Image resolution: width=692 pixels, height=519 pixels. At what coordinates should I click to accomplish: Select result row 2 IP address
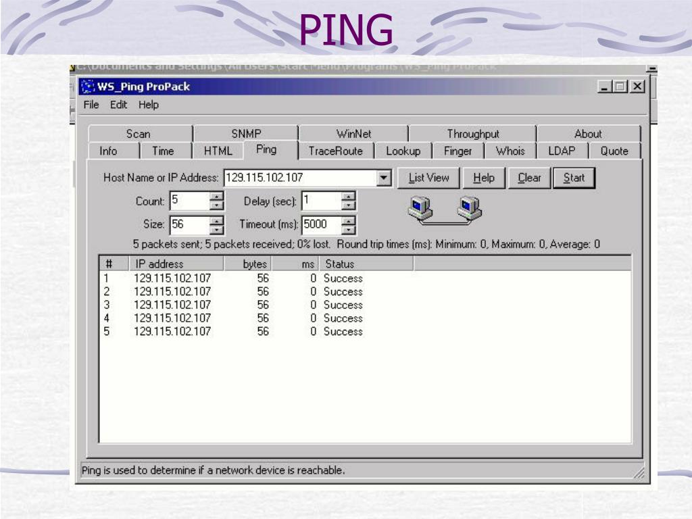[x=172, y=292]
